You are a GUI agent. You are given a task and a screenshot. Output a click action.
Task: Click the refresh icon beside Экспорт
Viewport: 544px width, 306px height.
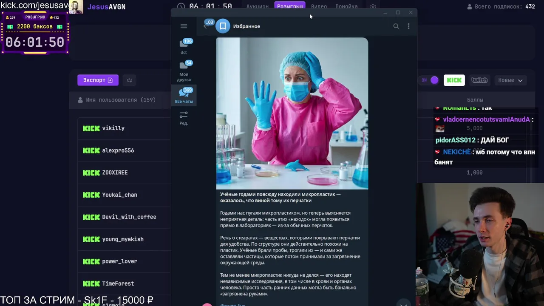coord(130,80)
